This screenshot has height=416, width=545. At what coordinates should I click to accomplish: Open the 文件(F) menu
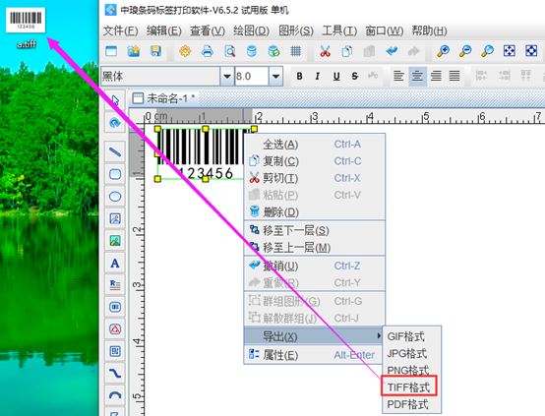pos(120,30)
